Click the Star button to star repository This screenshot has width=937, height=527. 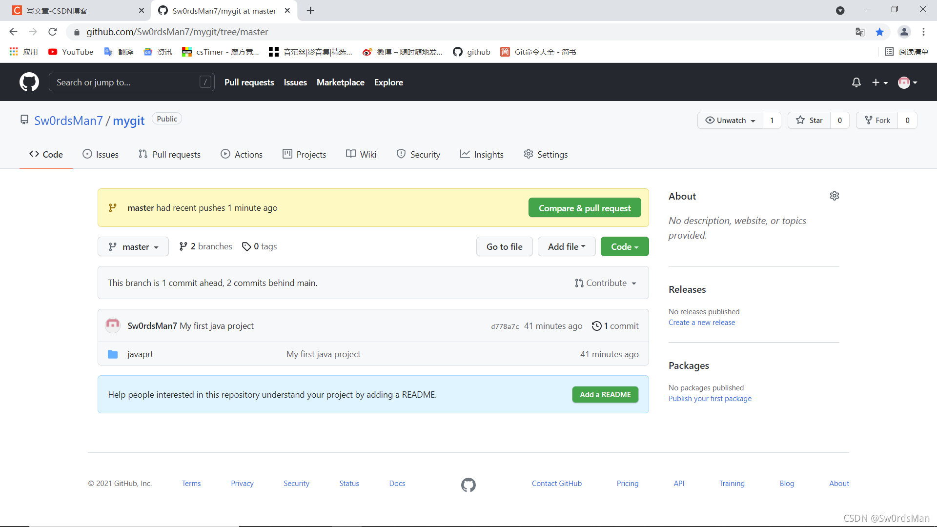[x=809, y=120]
